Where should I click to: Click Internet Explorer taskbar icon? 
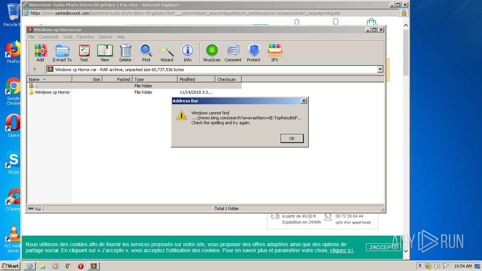coord(30,266)
